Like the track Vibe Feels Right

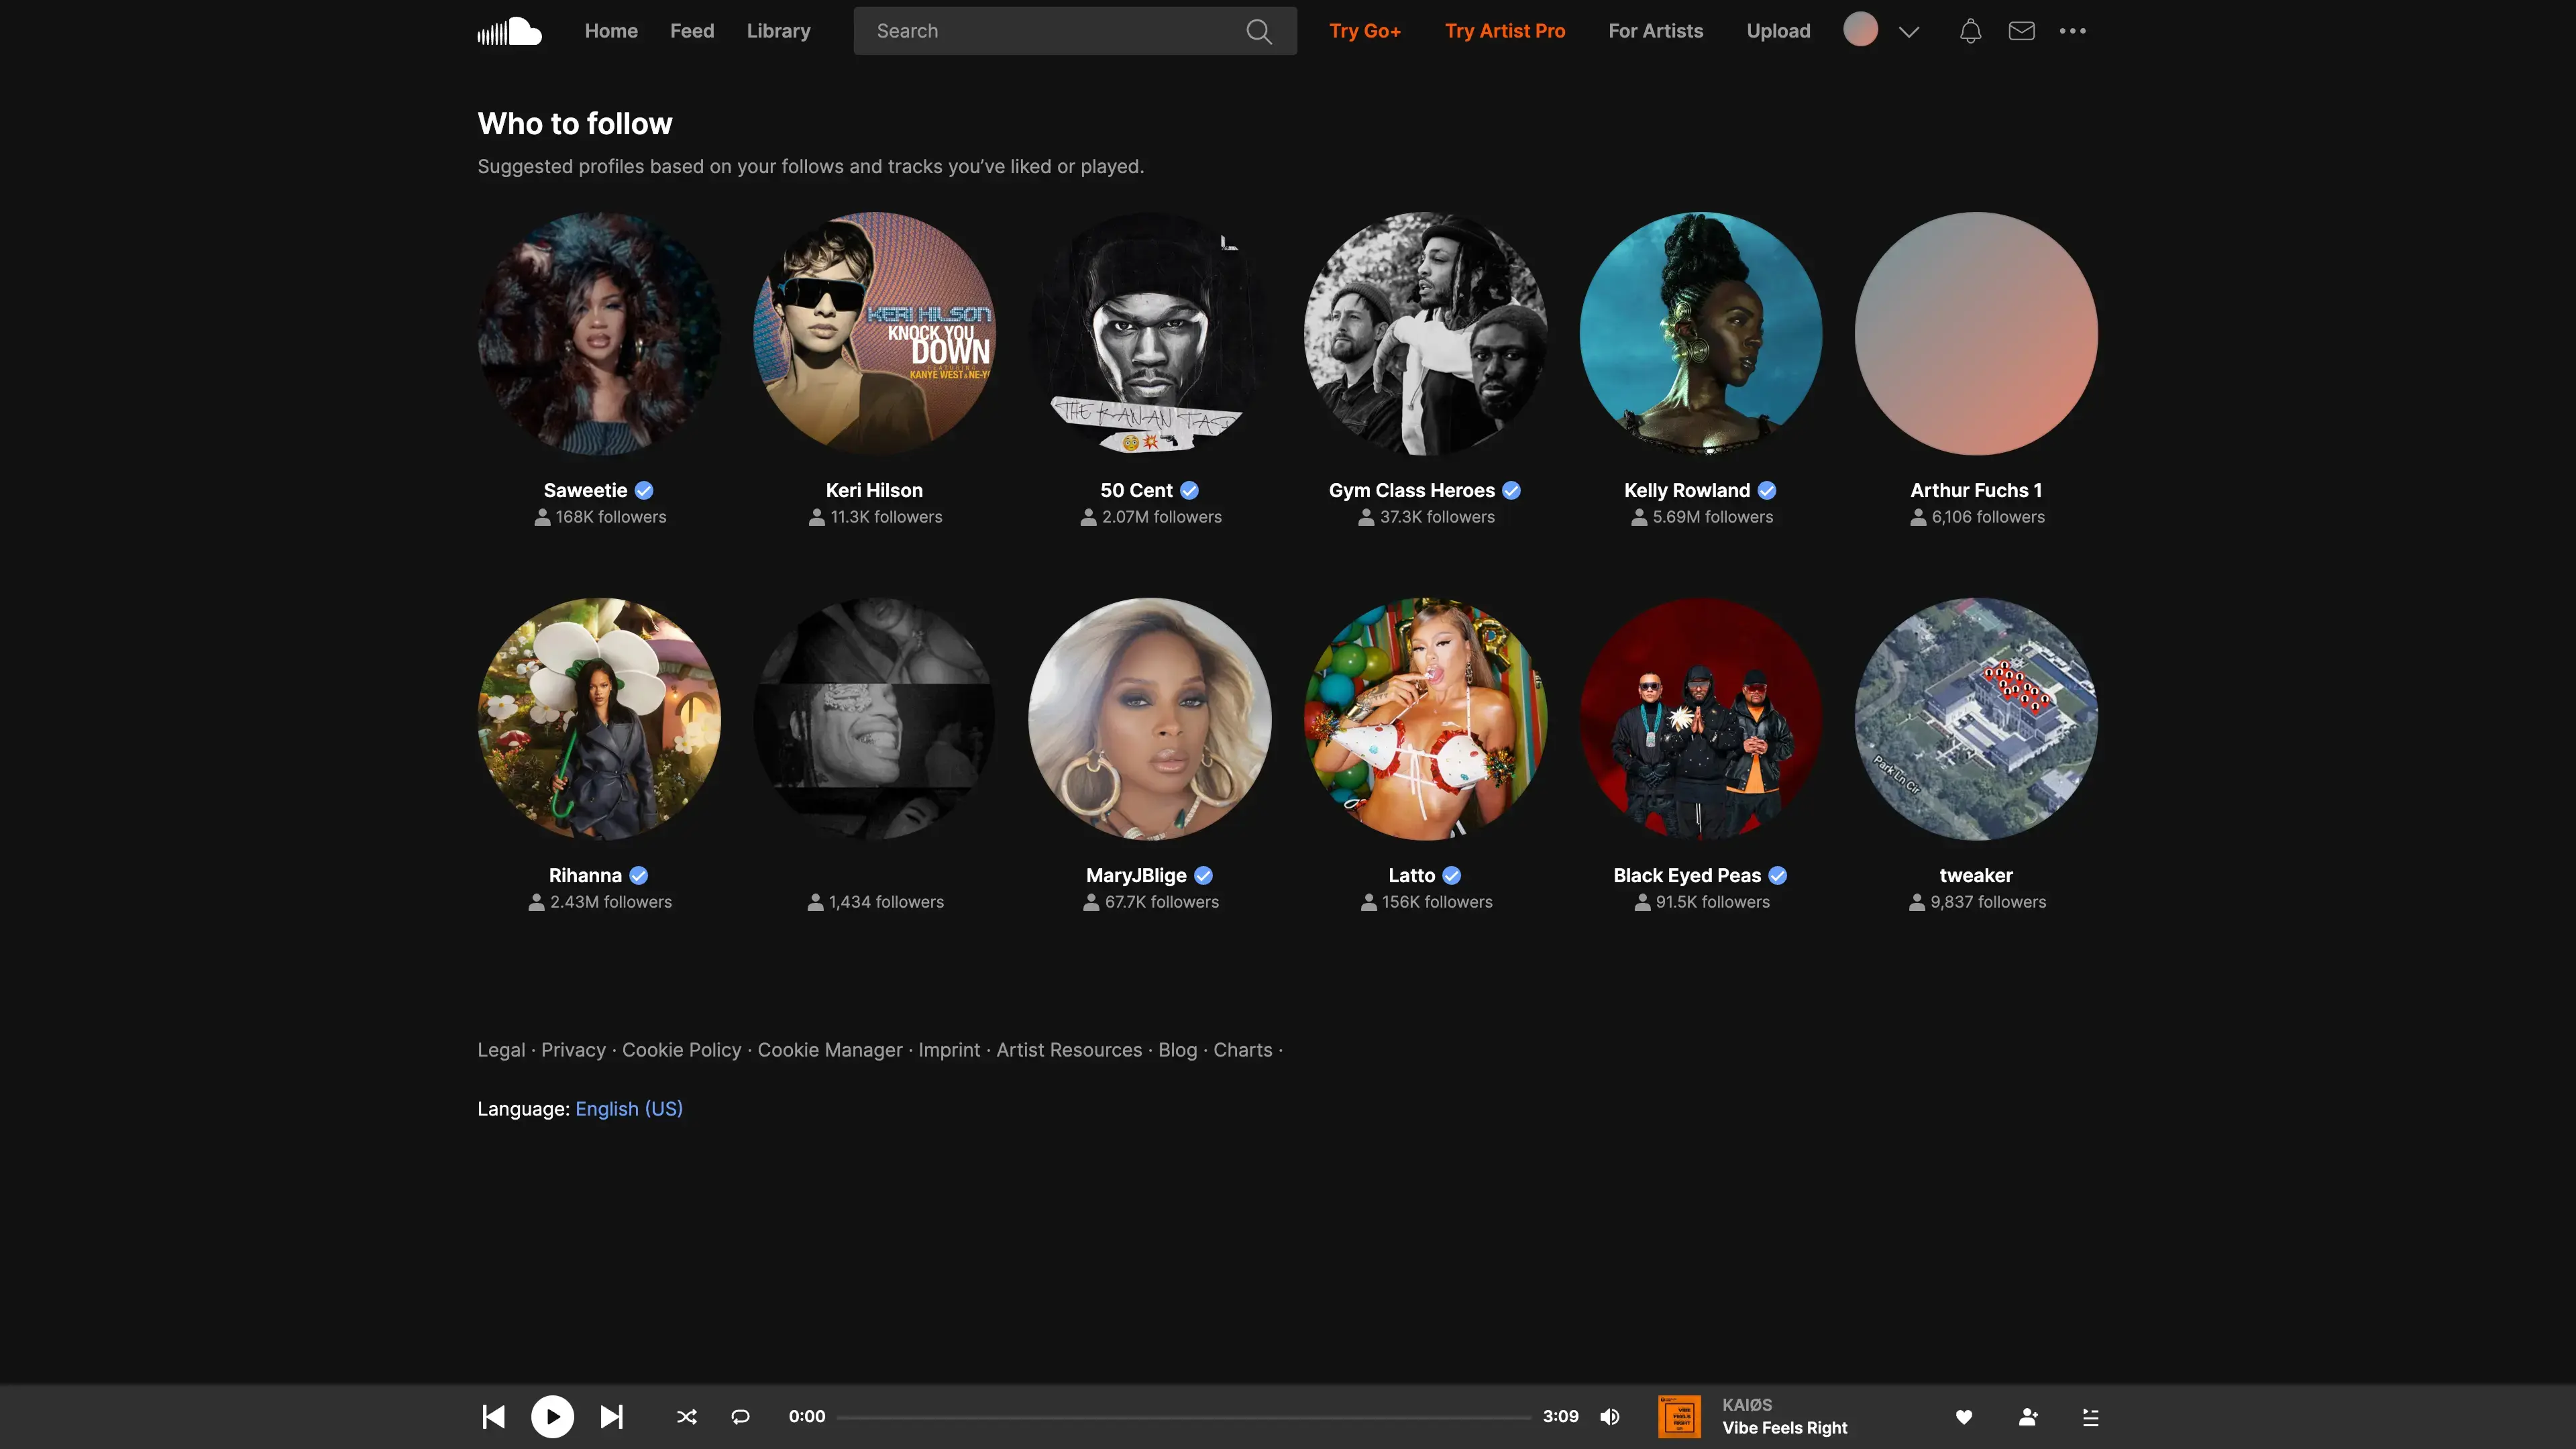click(1963, 1416)
